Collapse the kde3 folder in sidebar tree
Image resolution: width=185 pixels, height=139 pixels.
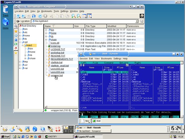[23, 45]
